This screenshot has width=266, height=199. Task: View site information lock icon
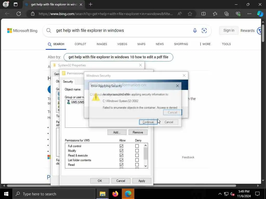pos(33,14)
